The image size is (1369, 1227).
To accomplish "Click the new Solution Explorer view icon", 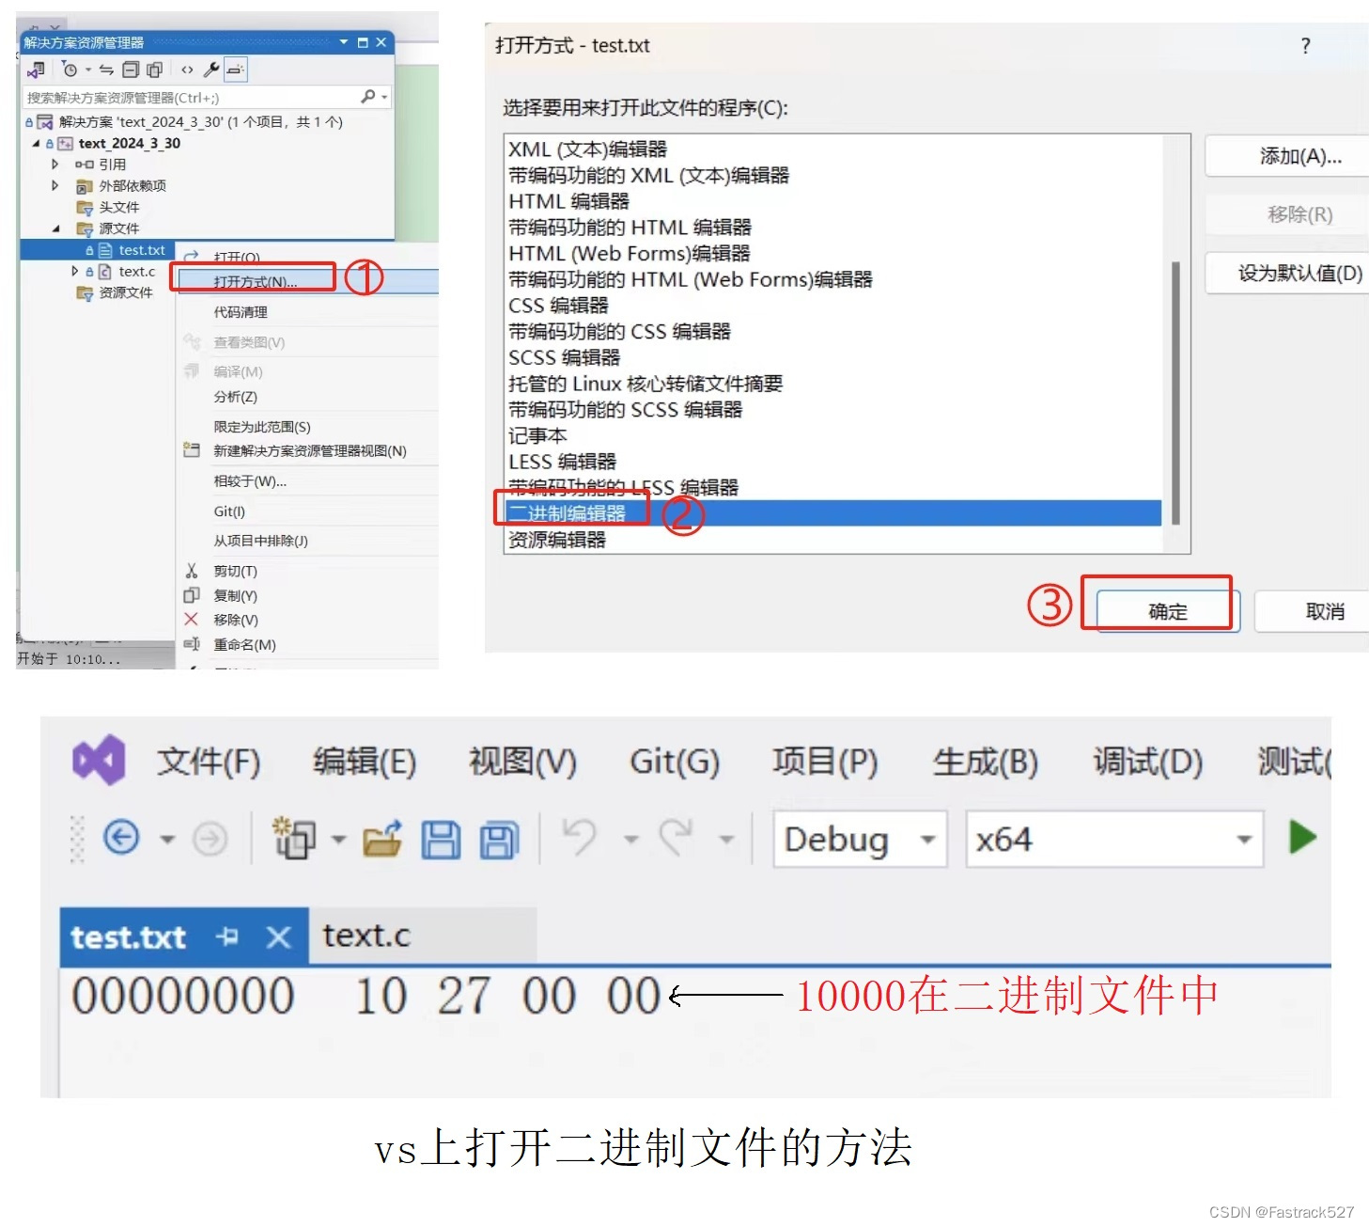I will coord(192,450).
